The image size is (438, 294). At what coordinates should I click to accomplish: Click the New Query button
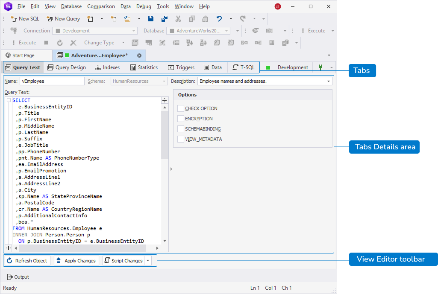click(63, 19)
